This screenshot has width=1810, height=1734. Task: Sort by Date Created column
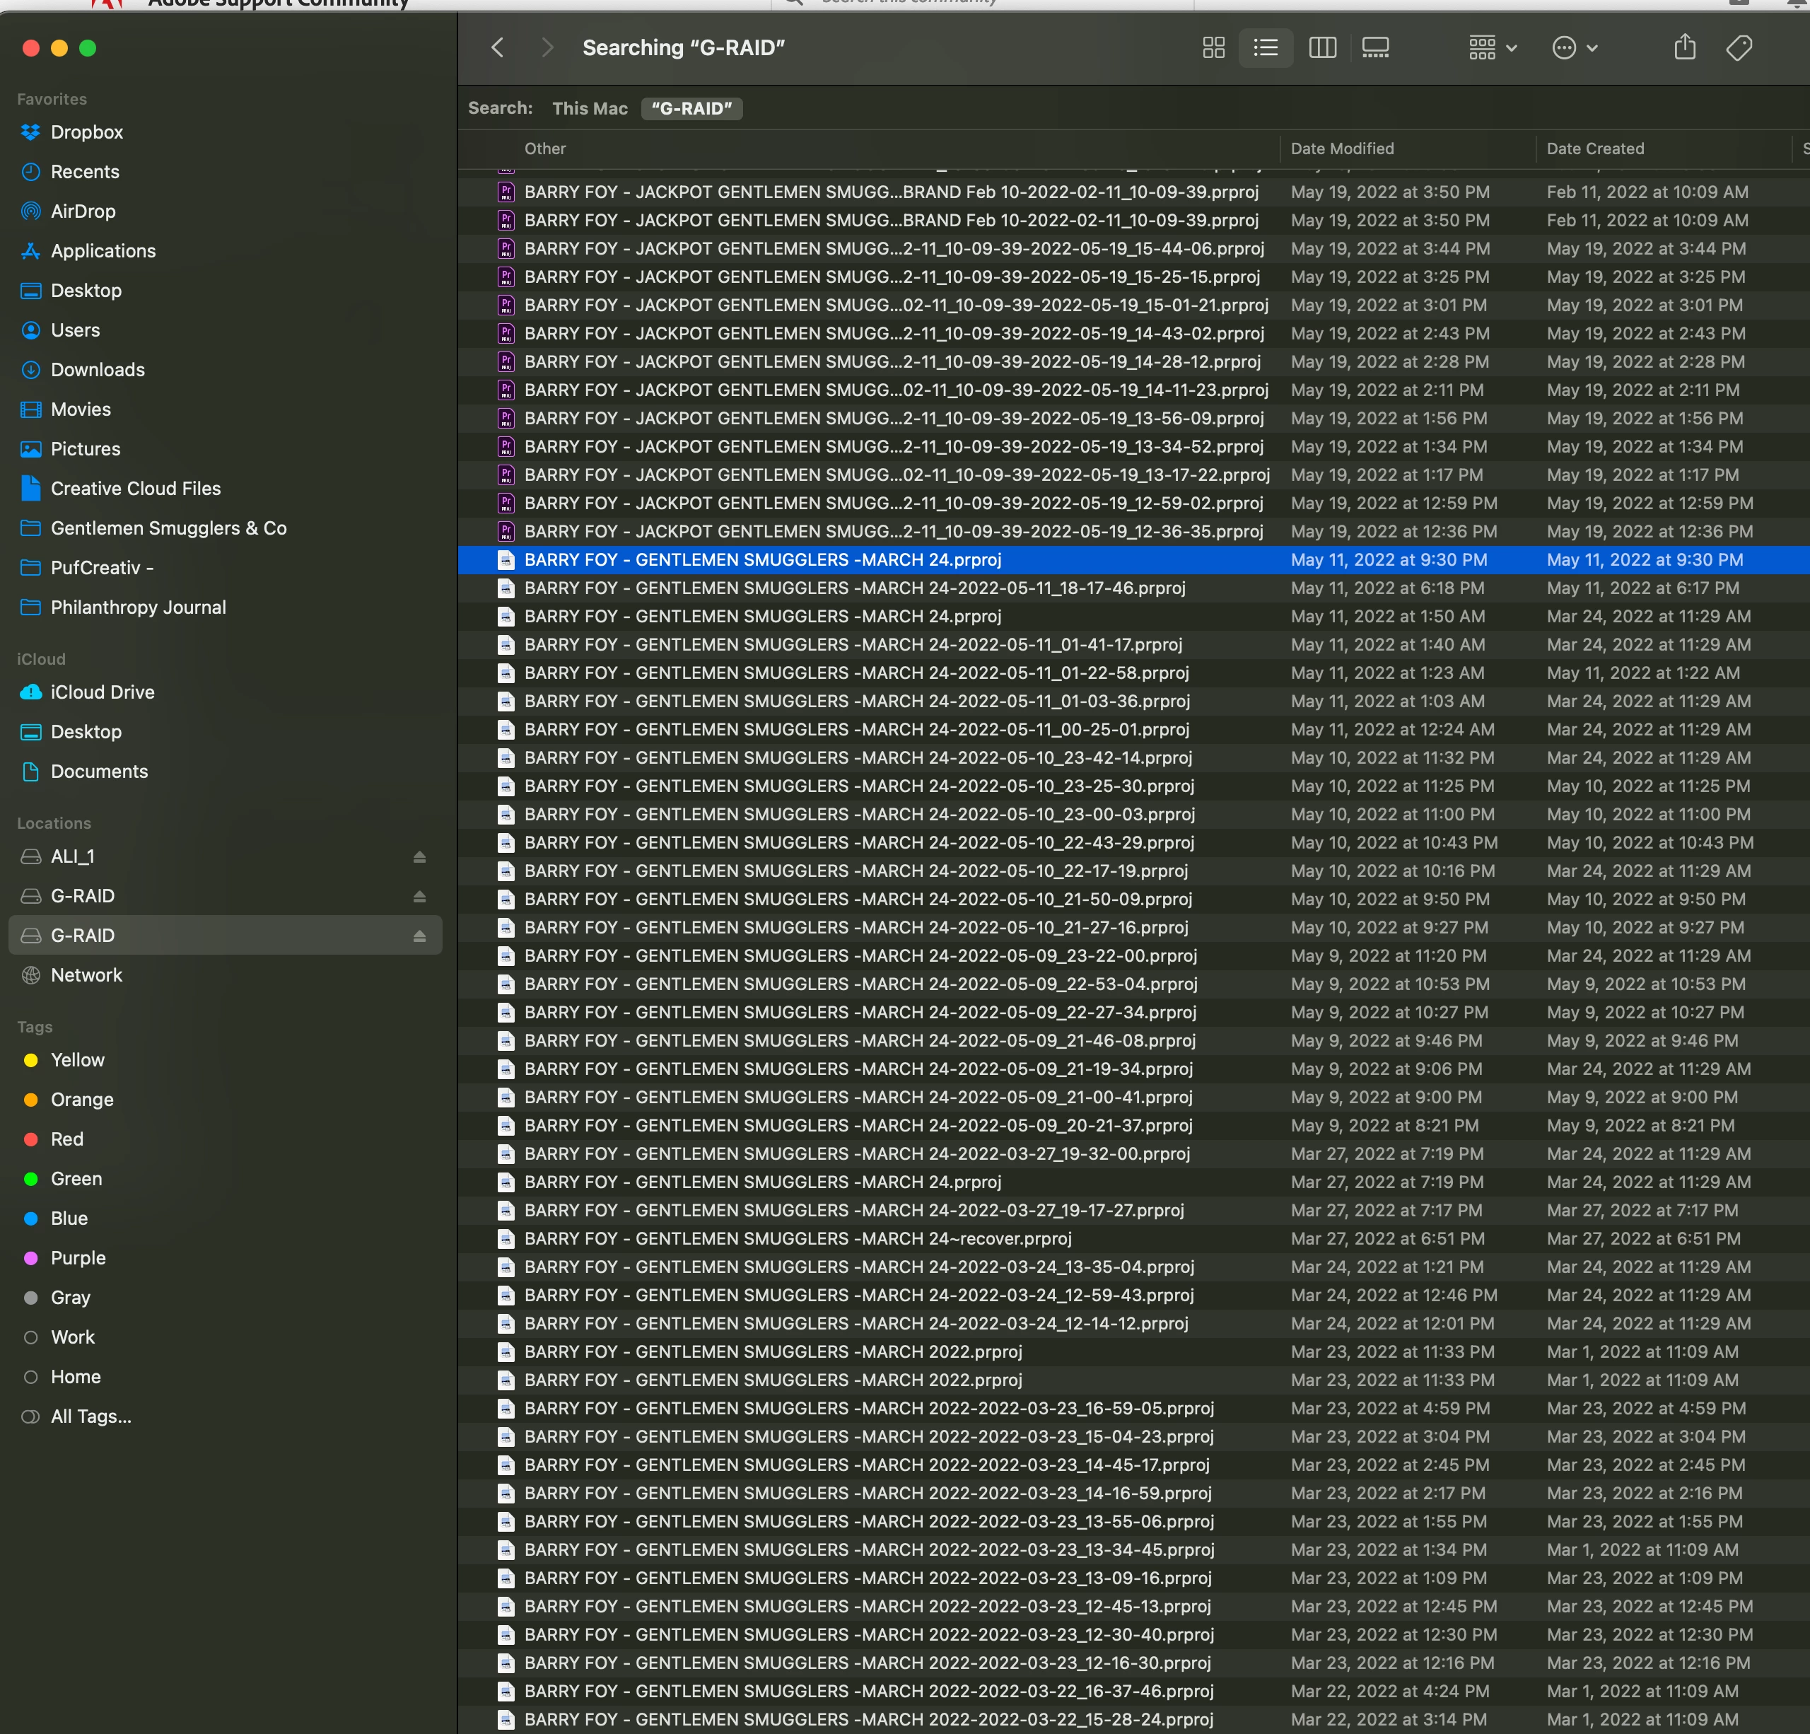coord(1595,149)
